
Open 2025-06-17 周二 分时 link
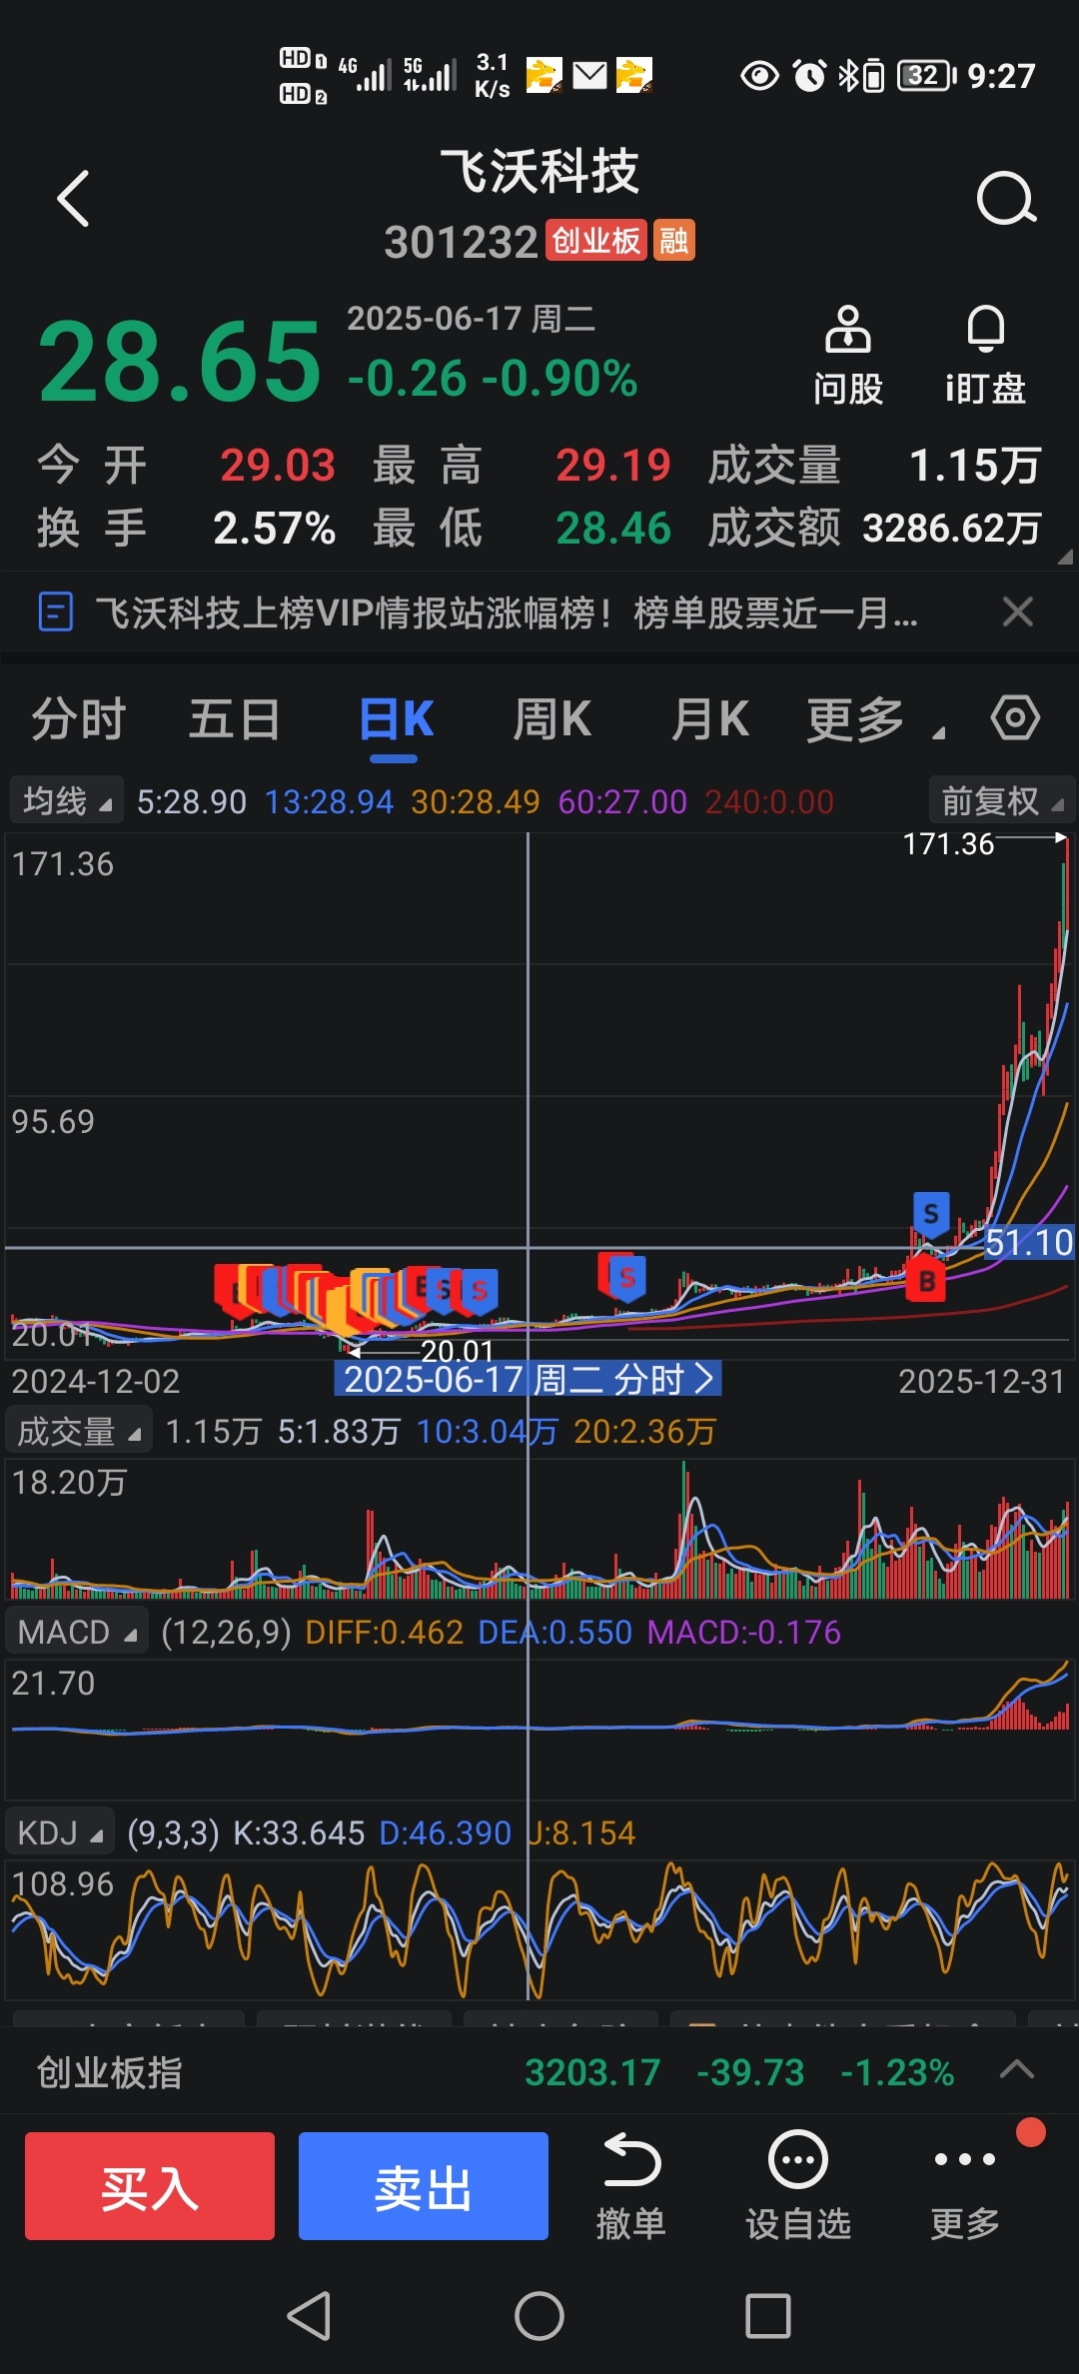[x=528, y=1379]
